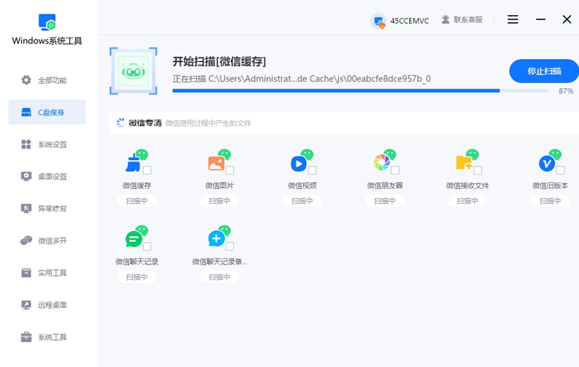Click the 联系客服 link
The height and width of the screenshot is (367, 579).
pos(468,19)
